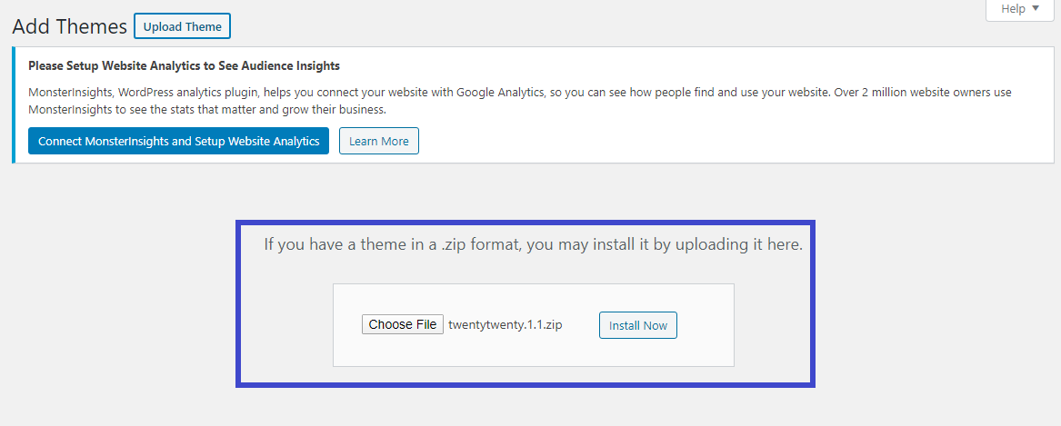Install the theme with Install Now
Screen dimensions: 1061x426
pos(638,325)
